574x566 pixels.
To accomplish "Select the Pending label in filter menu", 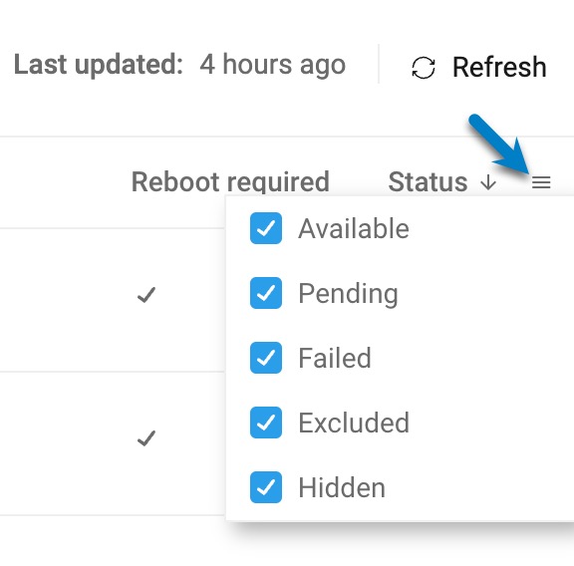I will [x=348, y=294].
